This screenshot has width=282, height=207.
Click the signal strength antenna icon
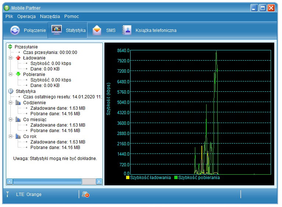(x=7, y=194)
